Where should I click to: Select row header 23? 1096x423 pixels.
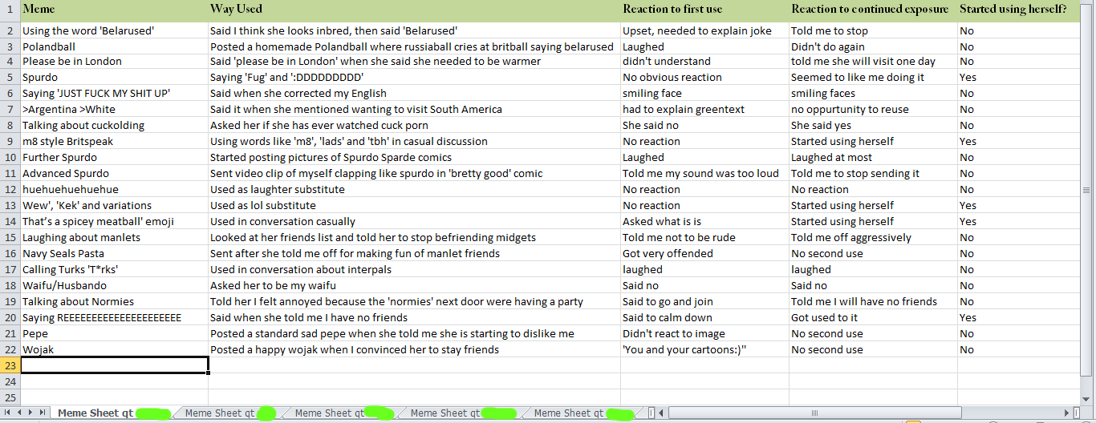click(10, 365)
